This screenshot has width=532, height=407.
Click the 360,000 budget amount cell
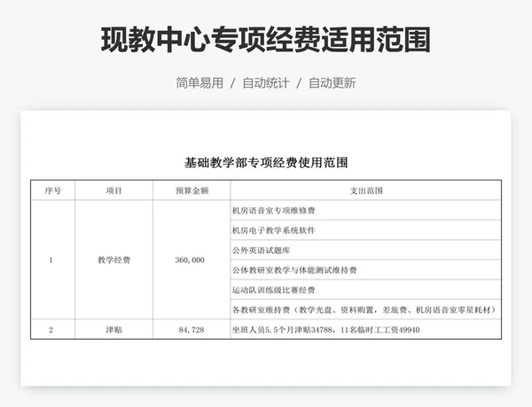192,260
